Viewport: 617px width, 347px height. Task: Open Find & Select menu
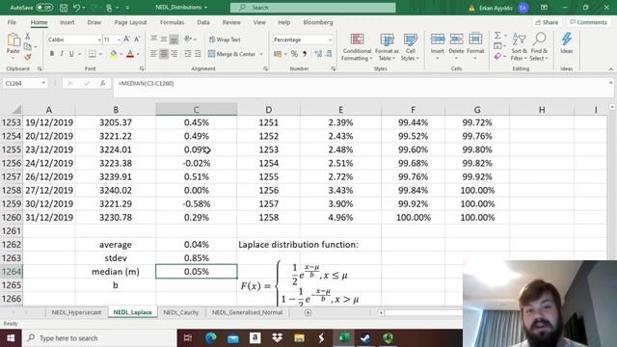click(x=539, y=47)
